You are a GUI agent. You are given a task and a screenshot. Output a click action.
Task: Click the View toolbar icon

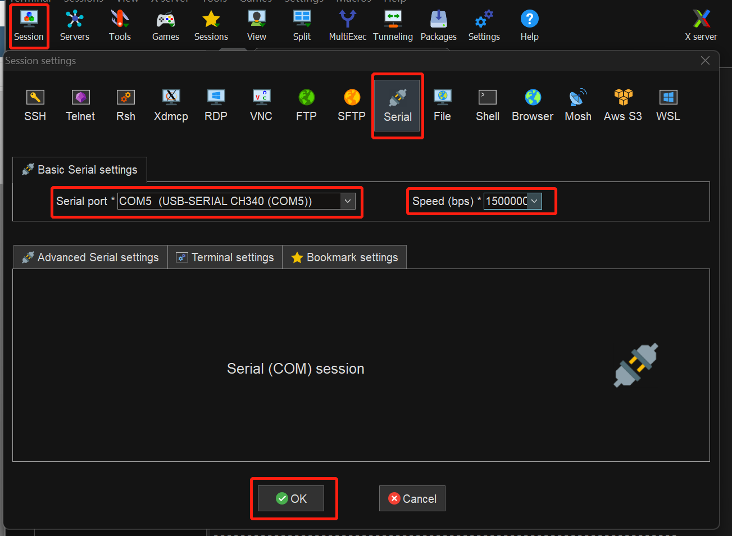[x=257, y=26]
